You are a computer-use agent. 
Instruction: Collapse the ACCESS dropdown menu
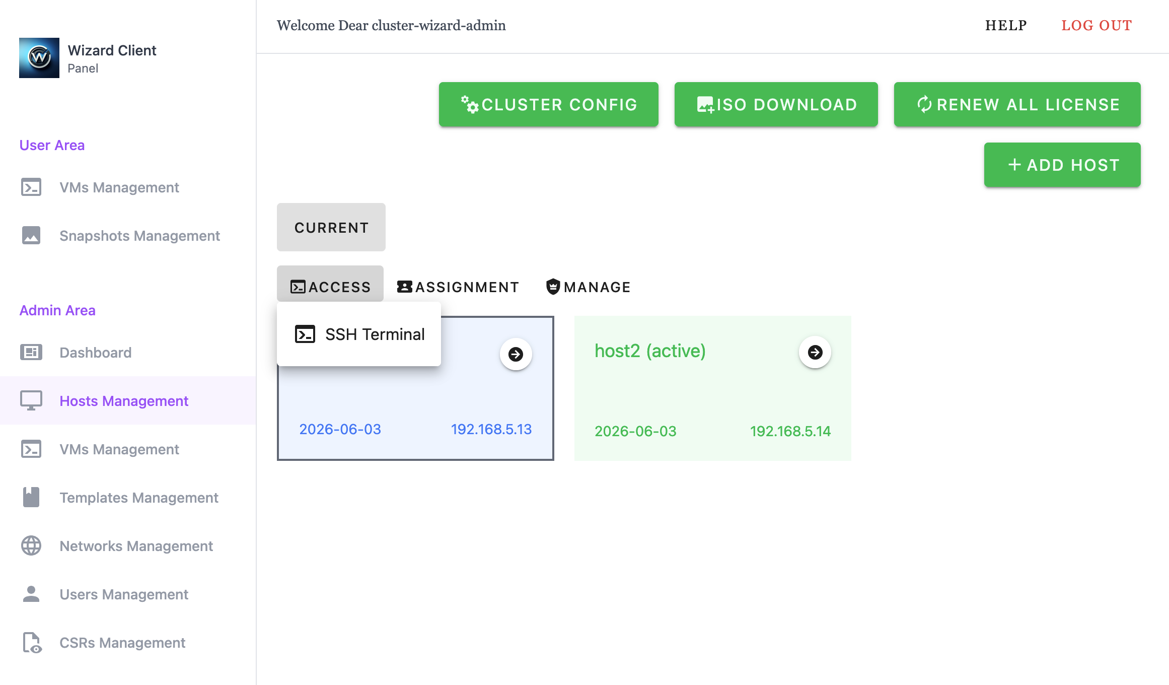pos(330,287)
